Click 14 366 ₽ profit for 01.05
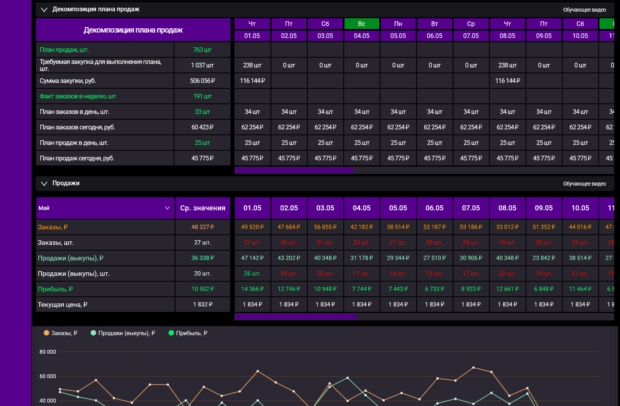 click(252, 289)
